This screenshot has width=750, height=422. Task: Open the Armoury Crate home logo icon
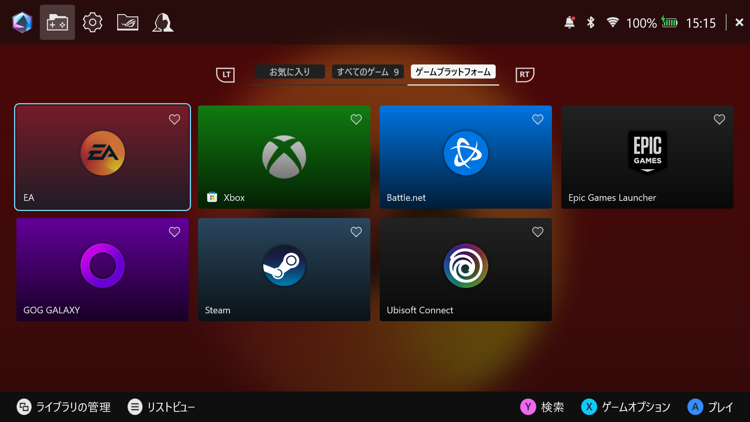click(22, 22)
